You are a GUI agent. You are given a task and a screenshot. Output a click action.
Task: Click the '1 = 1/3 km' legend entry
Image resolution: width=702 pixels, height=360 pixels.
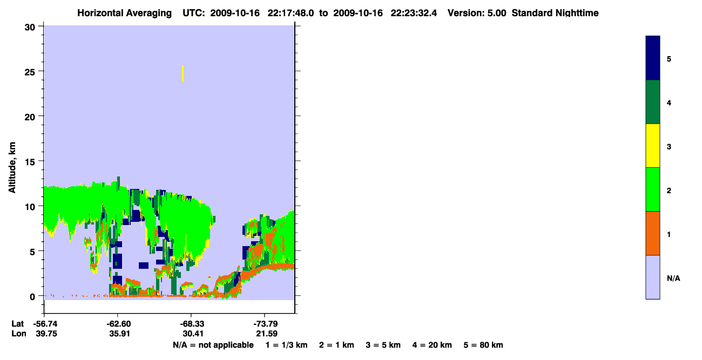(287, 345)
